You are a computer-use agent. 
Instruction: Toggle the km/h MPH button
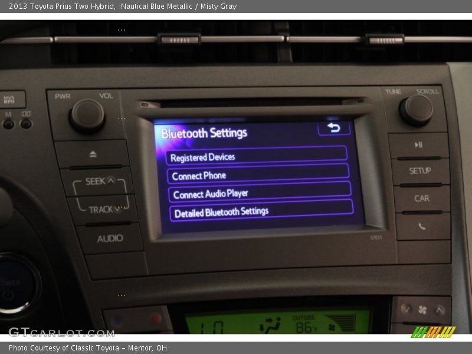pos(9,99)
